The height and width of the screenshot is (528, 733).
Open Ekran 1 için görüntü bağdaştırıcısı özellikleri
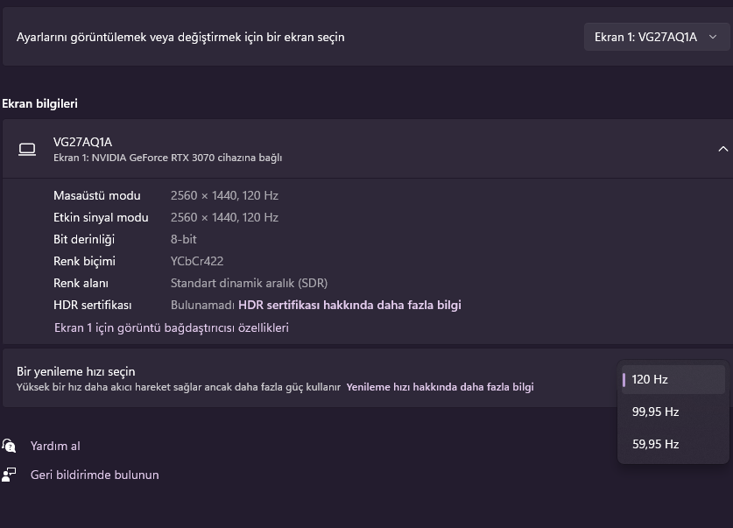pyautogui.click(x=172, y=327)
